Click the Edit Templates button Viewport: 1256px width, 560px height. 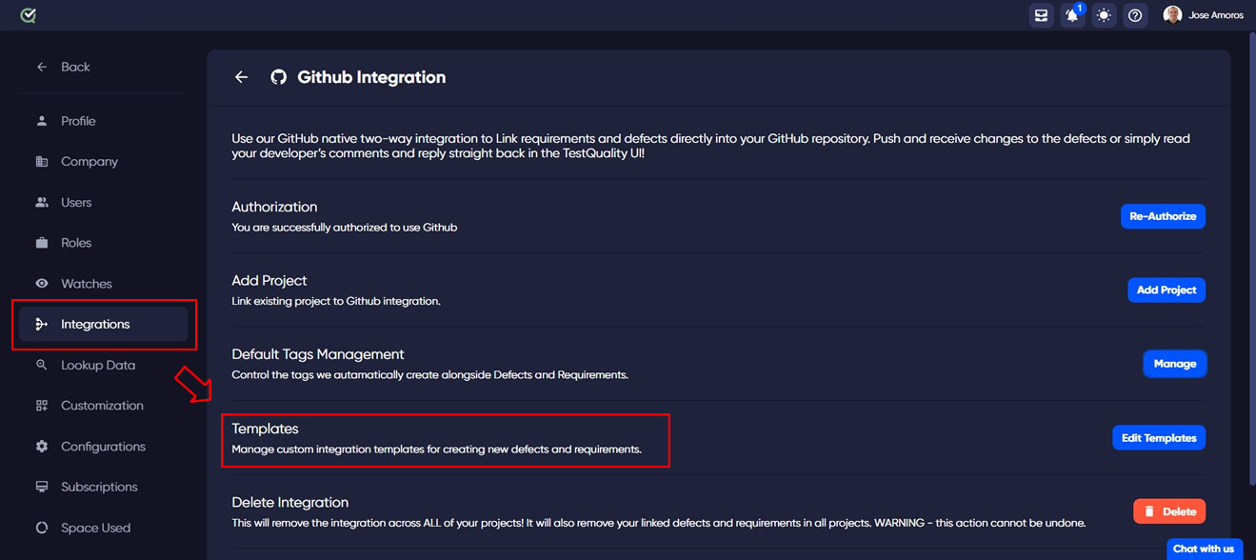tap(1159, 438)
